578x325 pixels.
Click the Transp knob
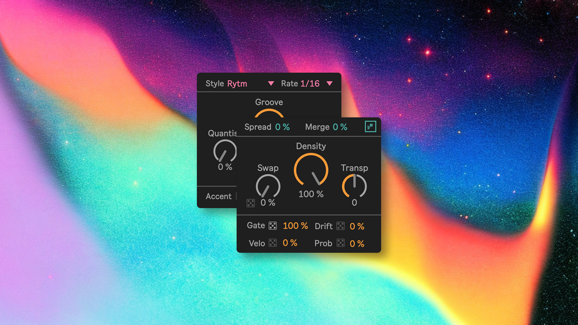coord(354,186)
